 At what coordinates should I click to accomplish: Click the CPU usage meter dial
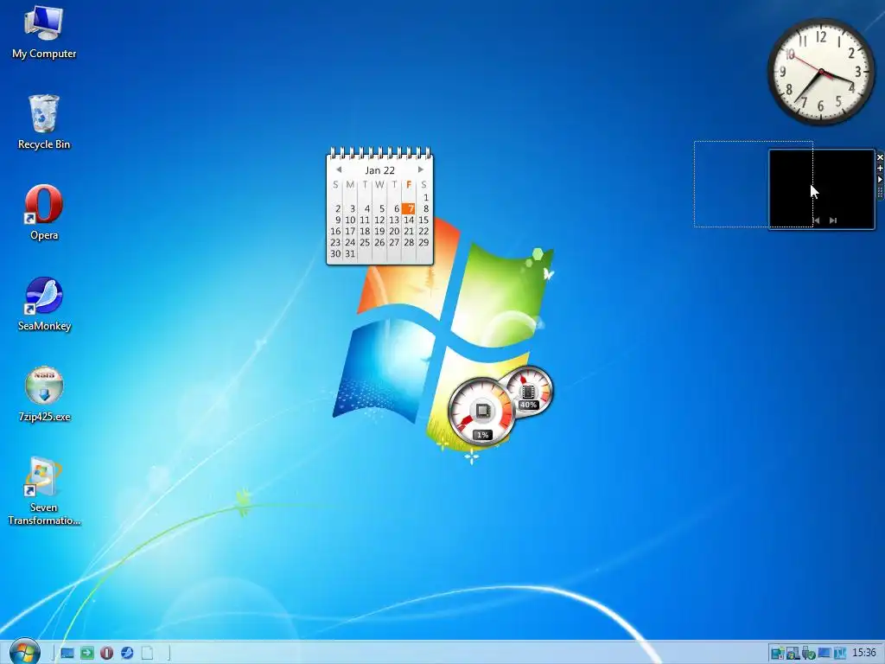point(482,412)
